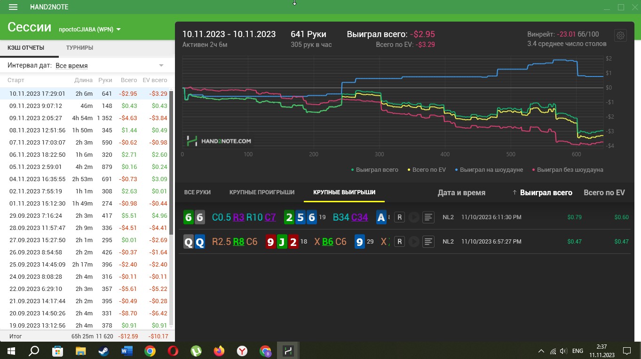This screenshot has width=641, height=359.
Task: Select session 20.09.2023 14:50:26
Action: [x=85, y=313]
